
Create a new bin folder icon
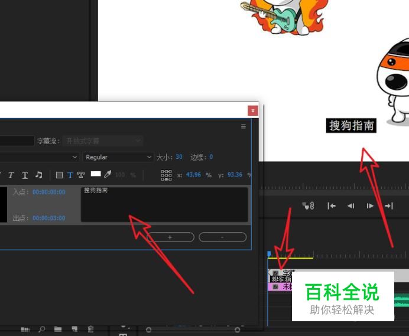point(58,330)
